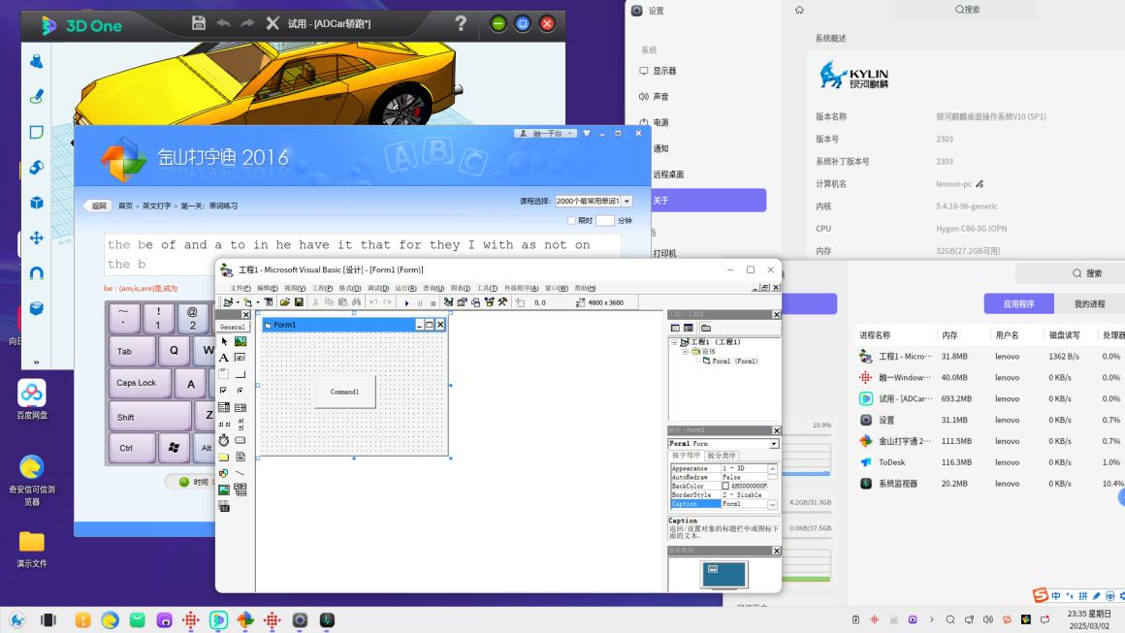This screenshot has width=1125, height=633.
Task: Expand more tools chevron in 3D One sidebar
Action: (x=37, y=362)
